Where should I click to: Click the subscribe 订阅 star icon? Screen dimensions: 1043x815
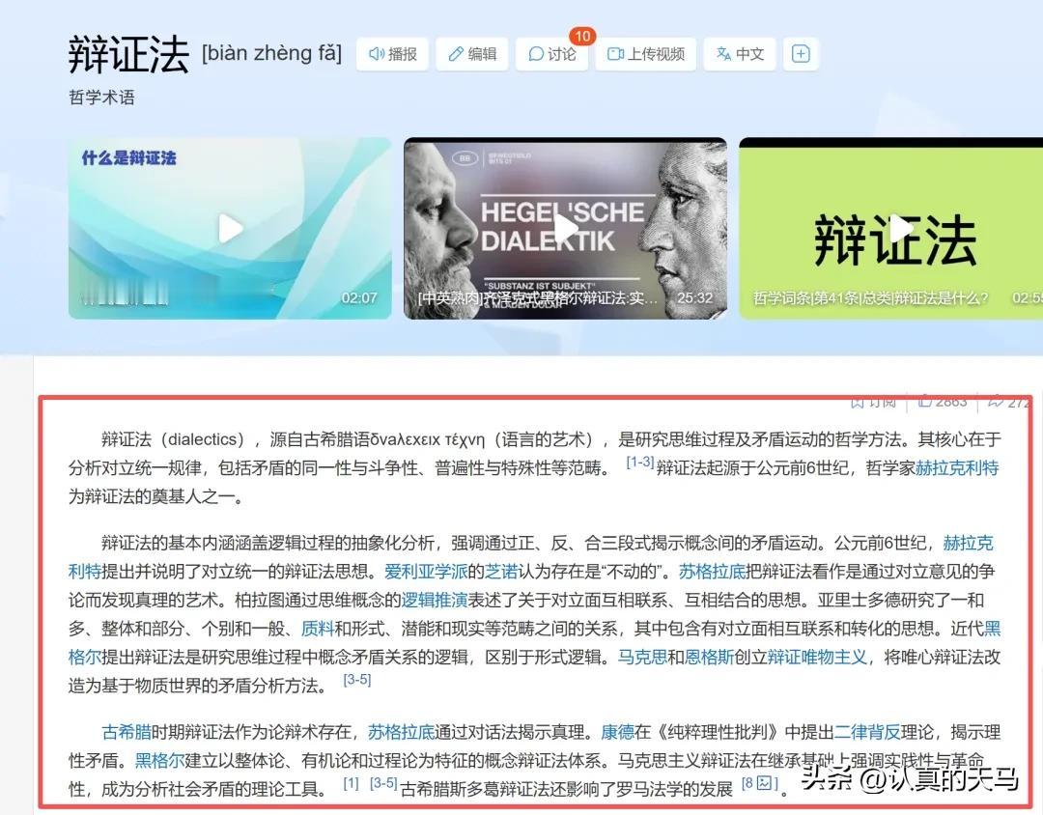(x=858, y=401)
